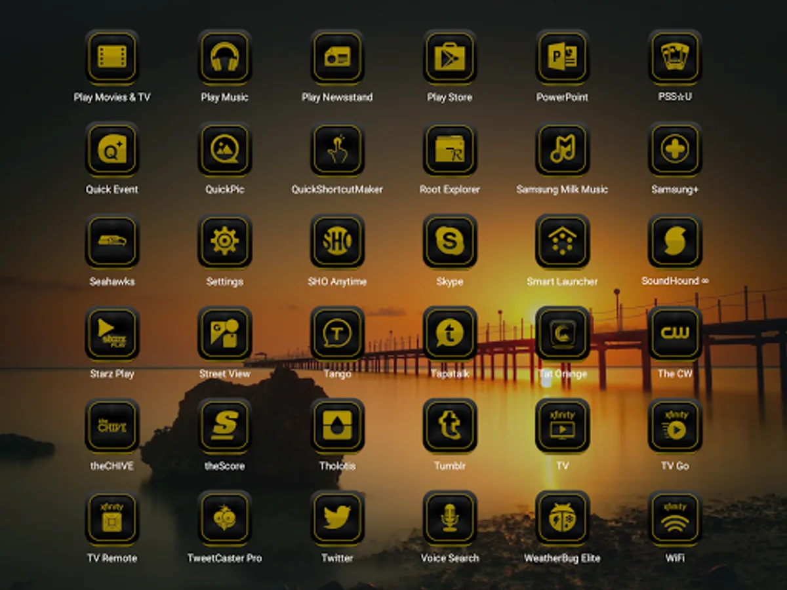Open the Seahawks app icon
The height and width of the screenshot is (590, 787).
click(112, 242)
